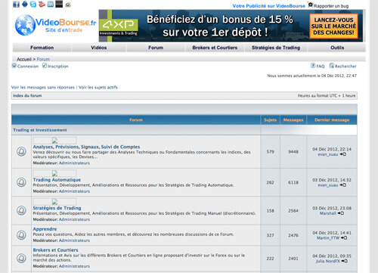Select the Outils menu item
378x273 pixels.
click(x=337, y=48)
